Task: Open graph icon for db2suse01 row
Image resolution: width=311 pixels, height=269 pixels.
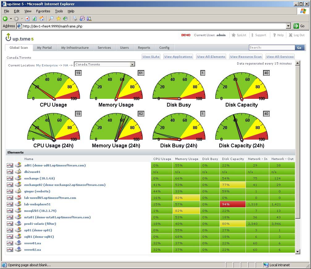Action: (x=10, y=172)
